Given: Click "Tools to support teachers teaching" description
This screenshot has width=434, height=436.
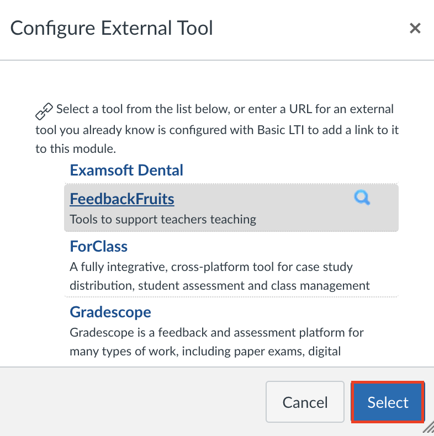Looking at the screenshot, I should tap(163, 219).
